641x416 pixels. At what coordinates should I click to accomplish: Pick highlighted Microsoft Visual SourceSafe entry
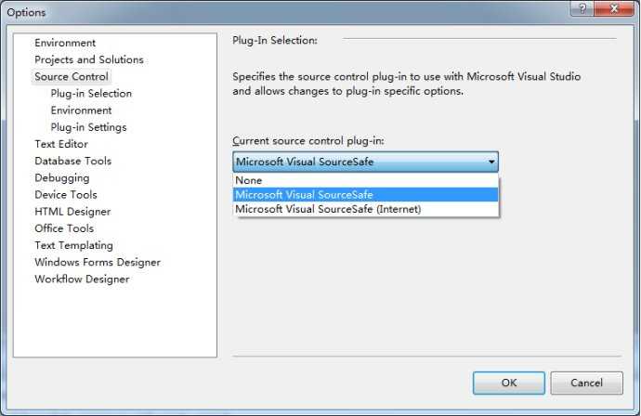click(x=365, y=194)
